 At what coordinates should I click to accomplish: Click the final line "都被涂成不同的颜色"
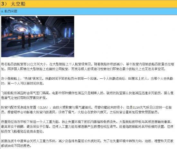click(16, 145)
